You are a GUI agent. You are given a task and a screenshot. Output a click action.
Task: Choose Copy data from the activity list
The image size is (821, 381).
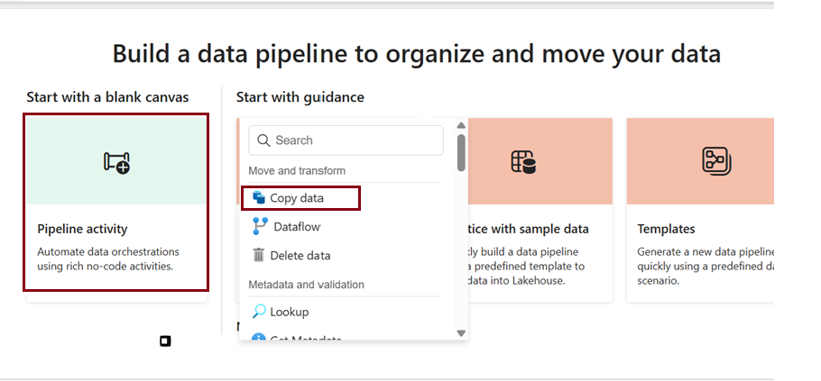(297, 198)
